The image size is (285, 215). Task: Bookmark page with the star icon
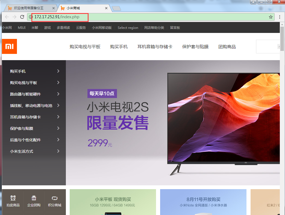[x=271, y=17]
